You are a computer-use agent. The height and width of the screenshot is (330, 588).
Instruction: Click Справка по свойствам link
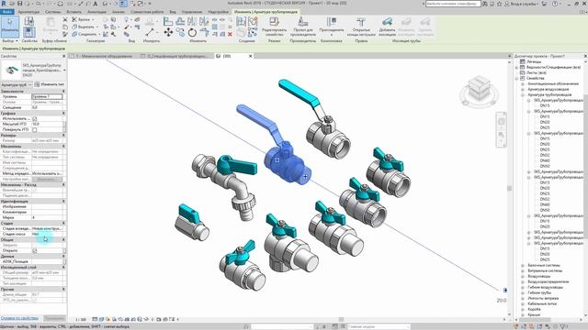tap(19, 318)
